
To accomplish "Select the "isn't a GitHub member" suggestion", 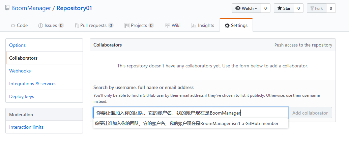I will click(x=191, y=124).
